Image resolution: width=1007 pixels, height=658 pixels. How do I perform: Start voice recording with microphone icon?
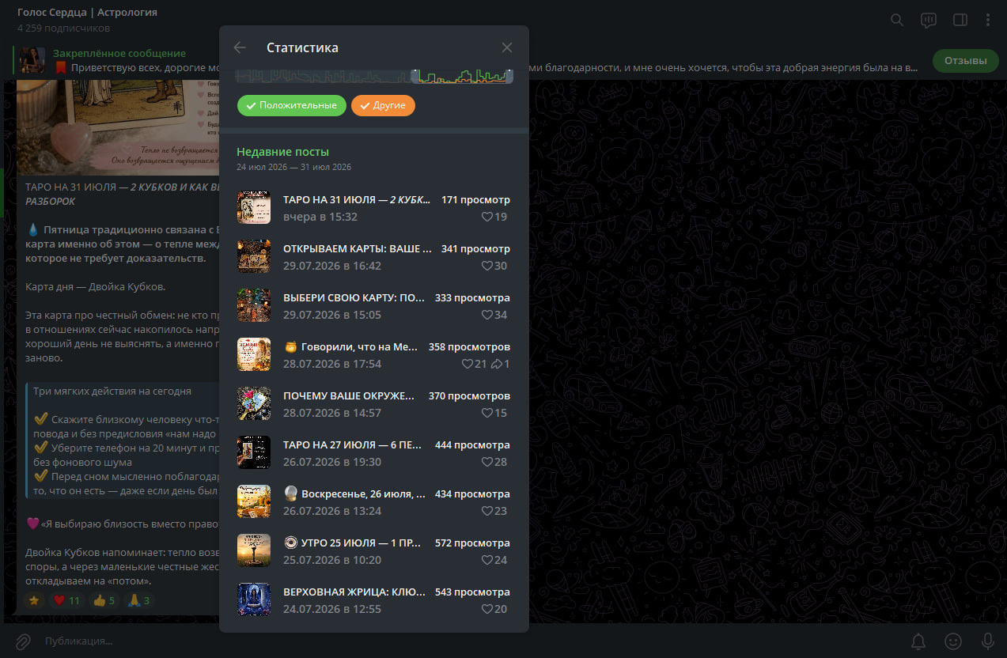tap(988, 641)
